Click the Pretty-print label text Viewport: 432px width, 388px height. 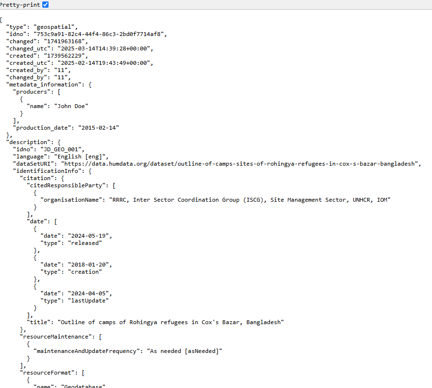tap(20, 4)
